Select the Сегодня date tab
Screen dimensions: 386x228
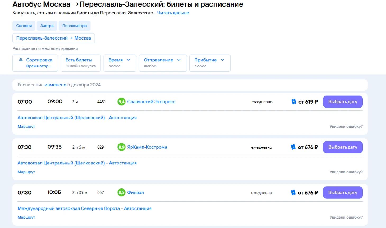24,26
